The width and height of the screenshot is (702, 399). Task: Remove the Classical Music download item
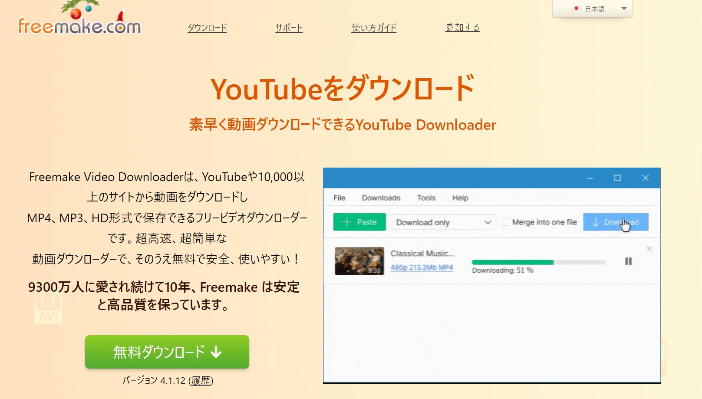649,249
